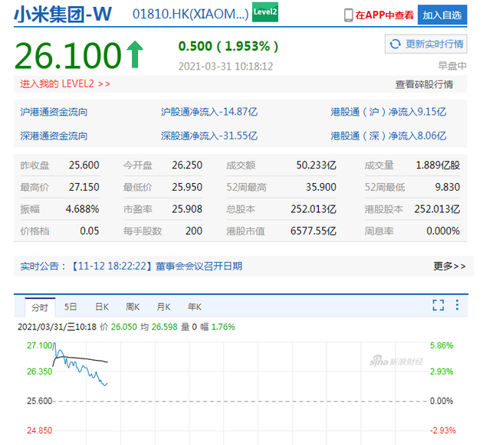Switch to the 日K chart tab

pos(102,307)
